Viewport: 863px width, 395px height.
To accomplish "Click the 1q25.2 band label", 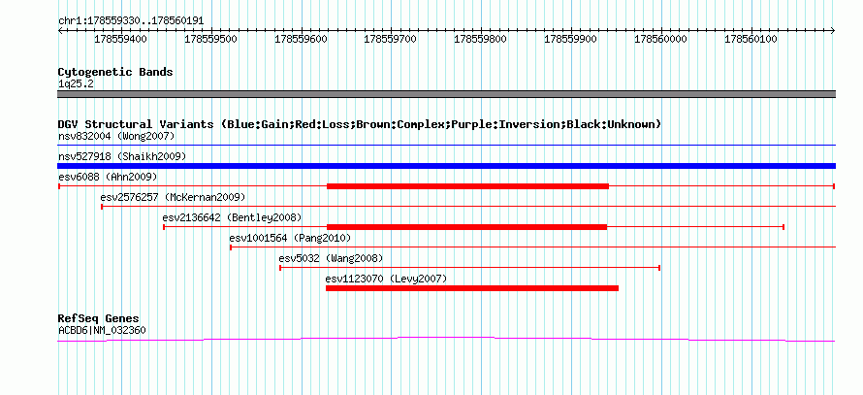I will coord(76,83).
